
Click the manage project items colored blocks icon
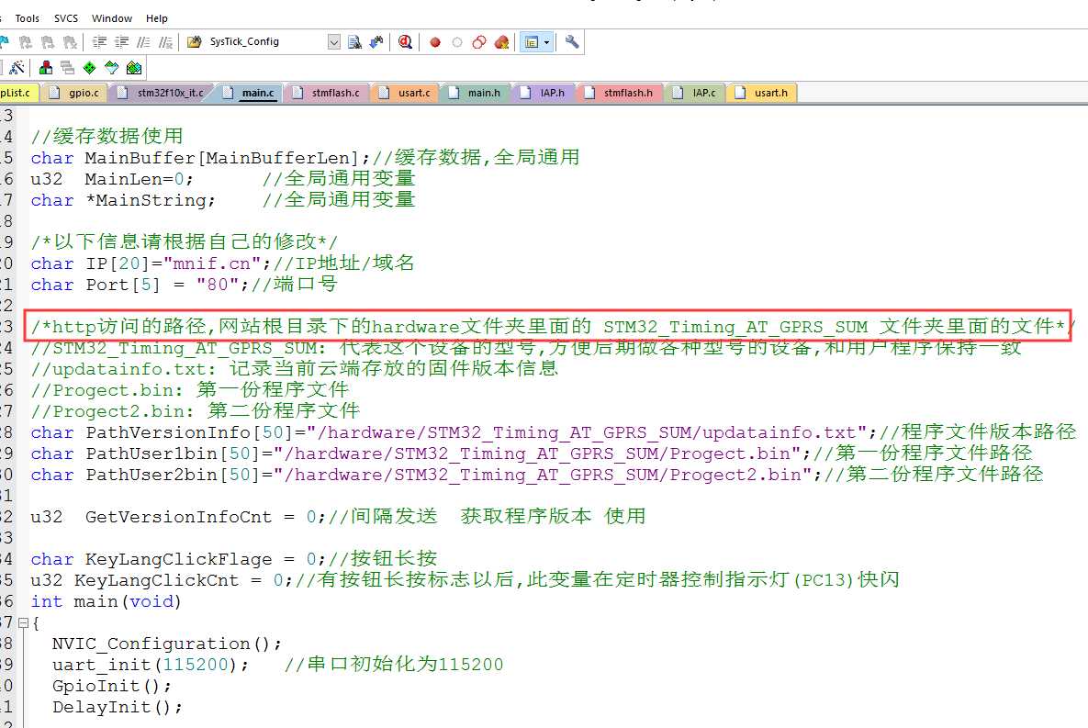coord(46,67)
